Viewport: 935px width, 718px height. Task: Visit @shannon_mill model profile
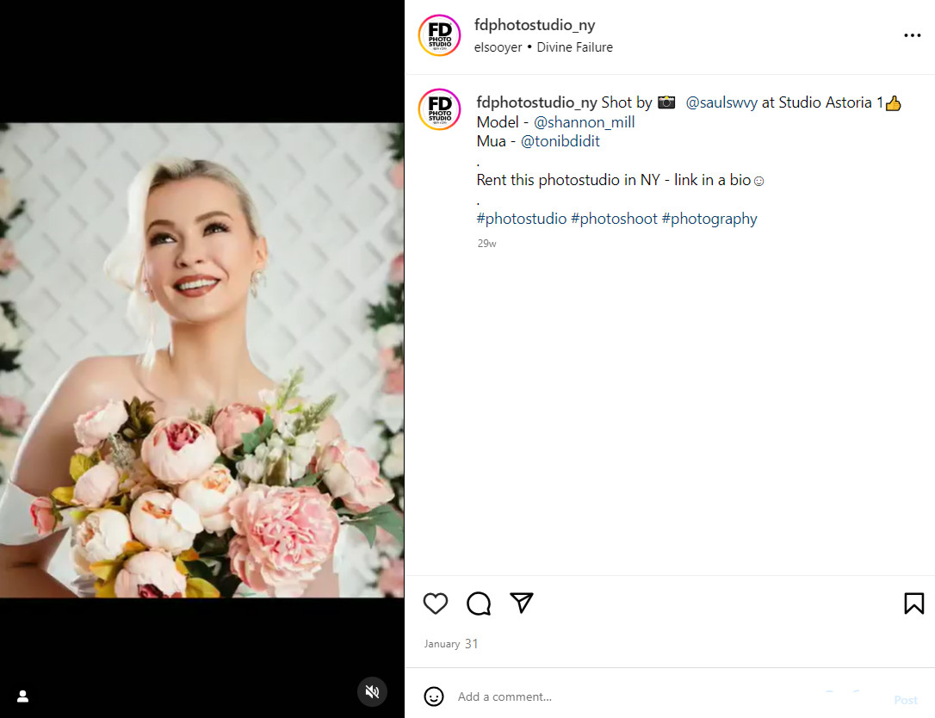[x=584, y=122]
